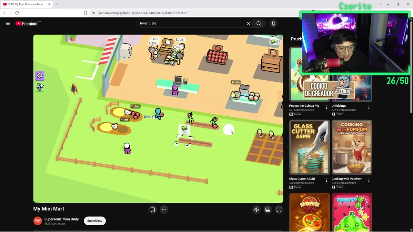Enter fullscreen for the game
This screenshot has width=413, height=232.
coord(279,209)
